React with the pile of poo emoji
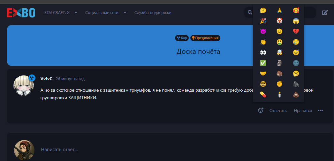 click(296, 94)
